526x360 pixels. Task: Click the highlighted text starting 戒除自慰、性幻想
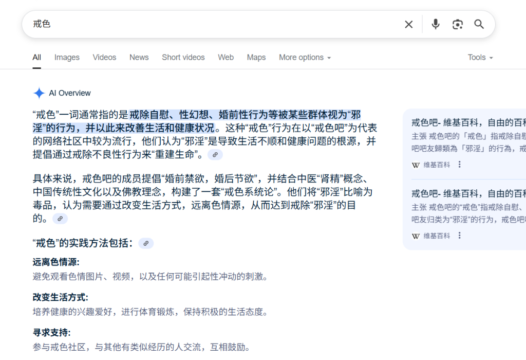point(197,121)
